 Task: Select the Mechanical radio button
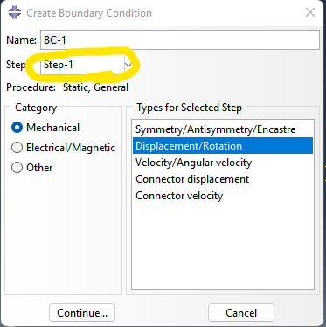tap(17, 128)
